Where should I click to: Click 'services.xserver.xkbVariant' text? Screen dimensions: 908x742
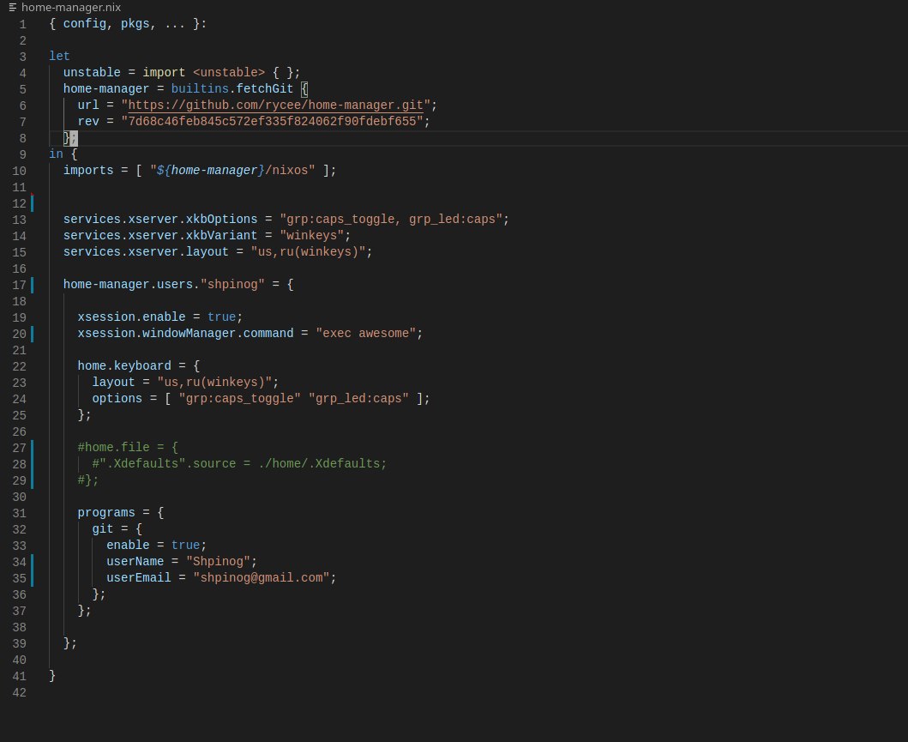[159, 235]
